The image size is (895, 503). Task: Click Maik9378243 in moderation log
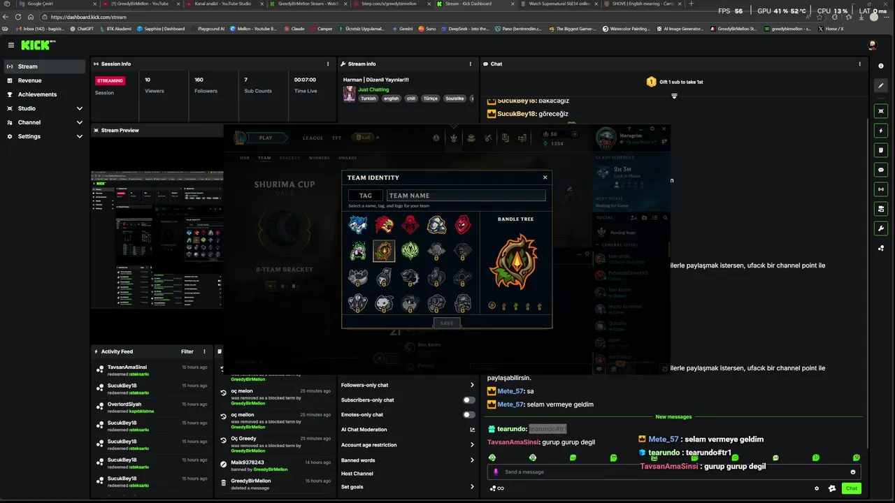248,462
